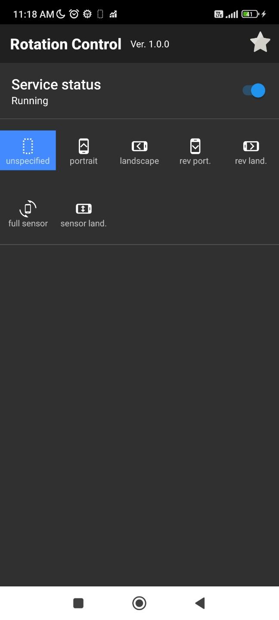Tap the signal strength bars icon
This screenshot has width=279, height=620.
[232, 14]
